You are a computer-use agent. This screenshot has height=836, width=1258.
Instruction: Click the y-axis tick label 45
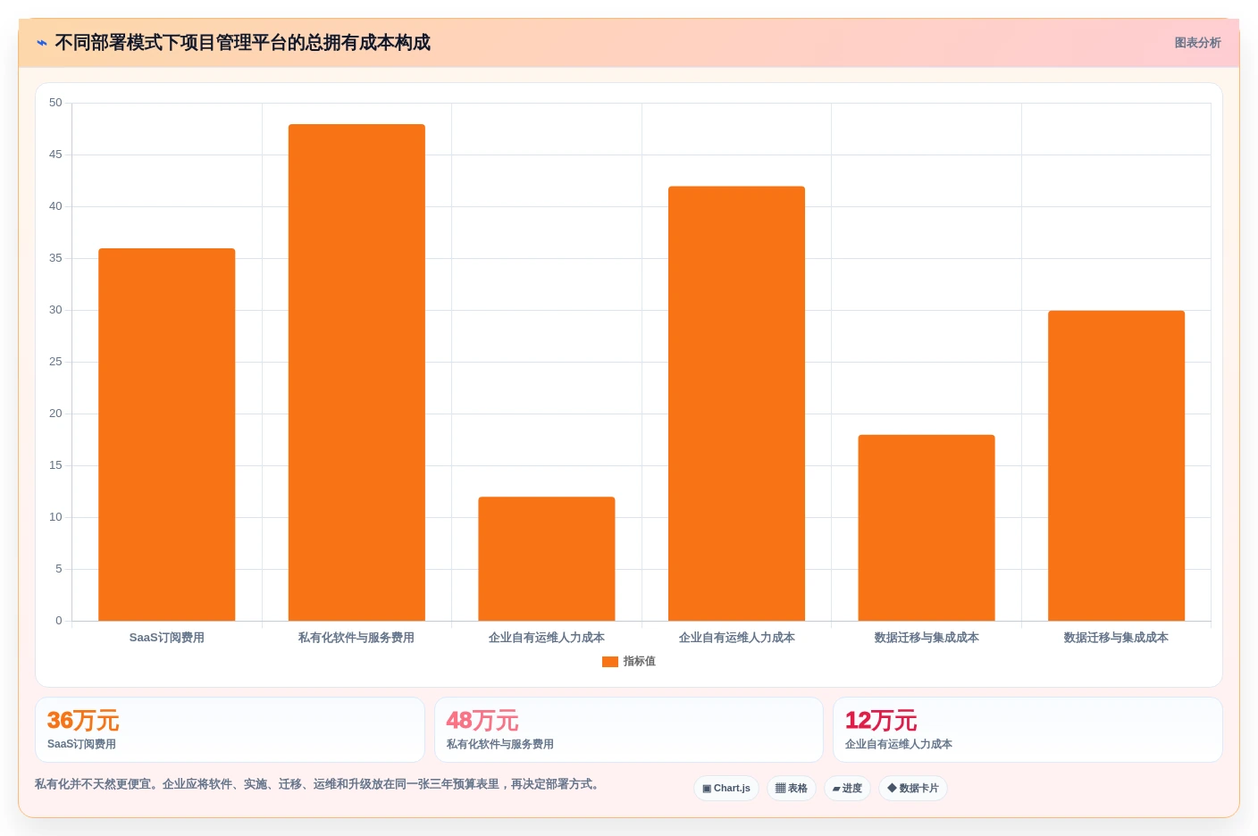click(x=55, y=155)
